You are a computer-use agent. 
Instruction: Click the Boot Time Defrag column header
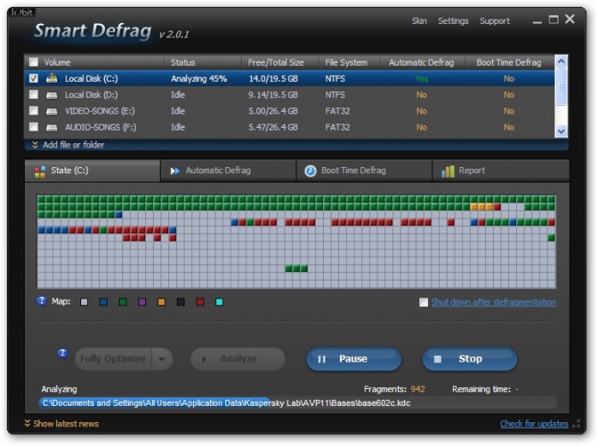[x=510, y=62]
